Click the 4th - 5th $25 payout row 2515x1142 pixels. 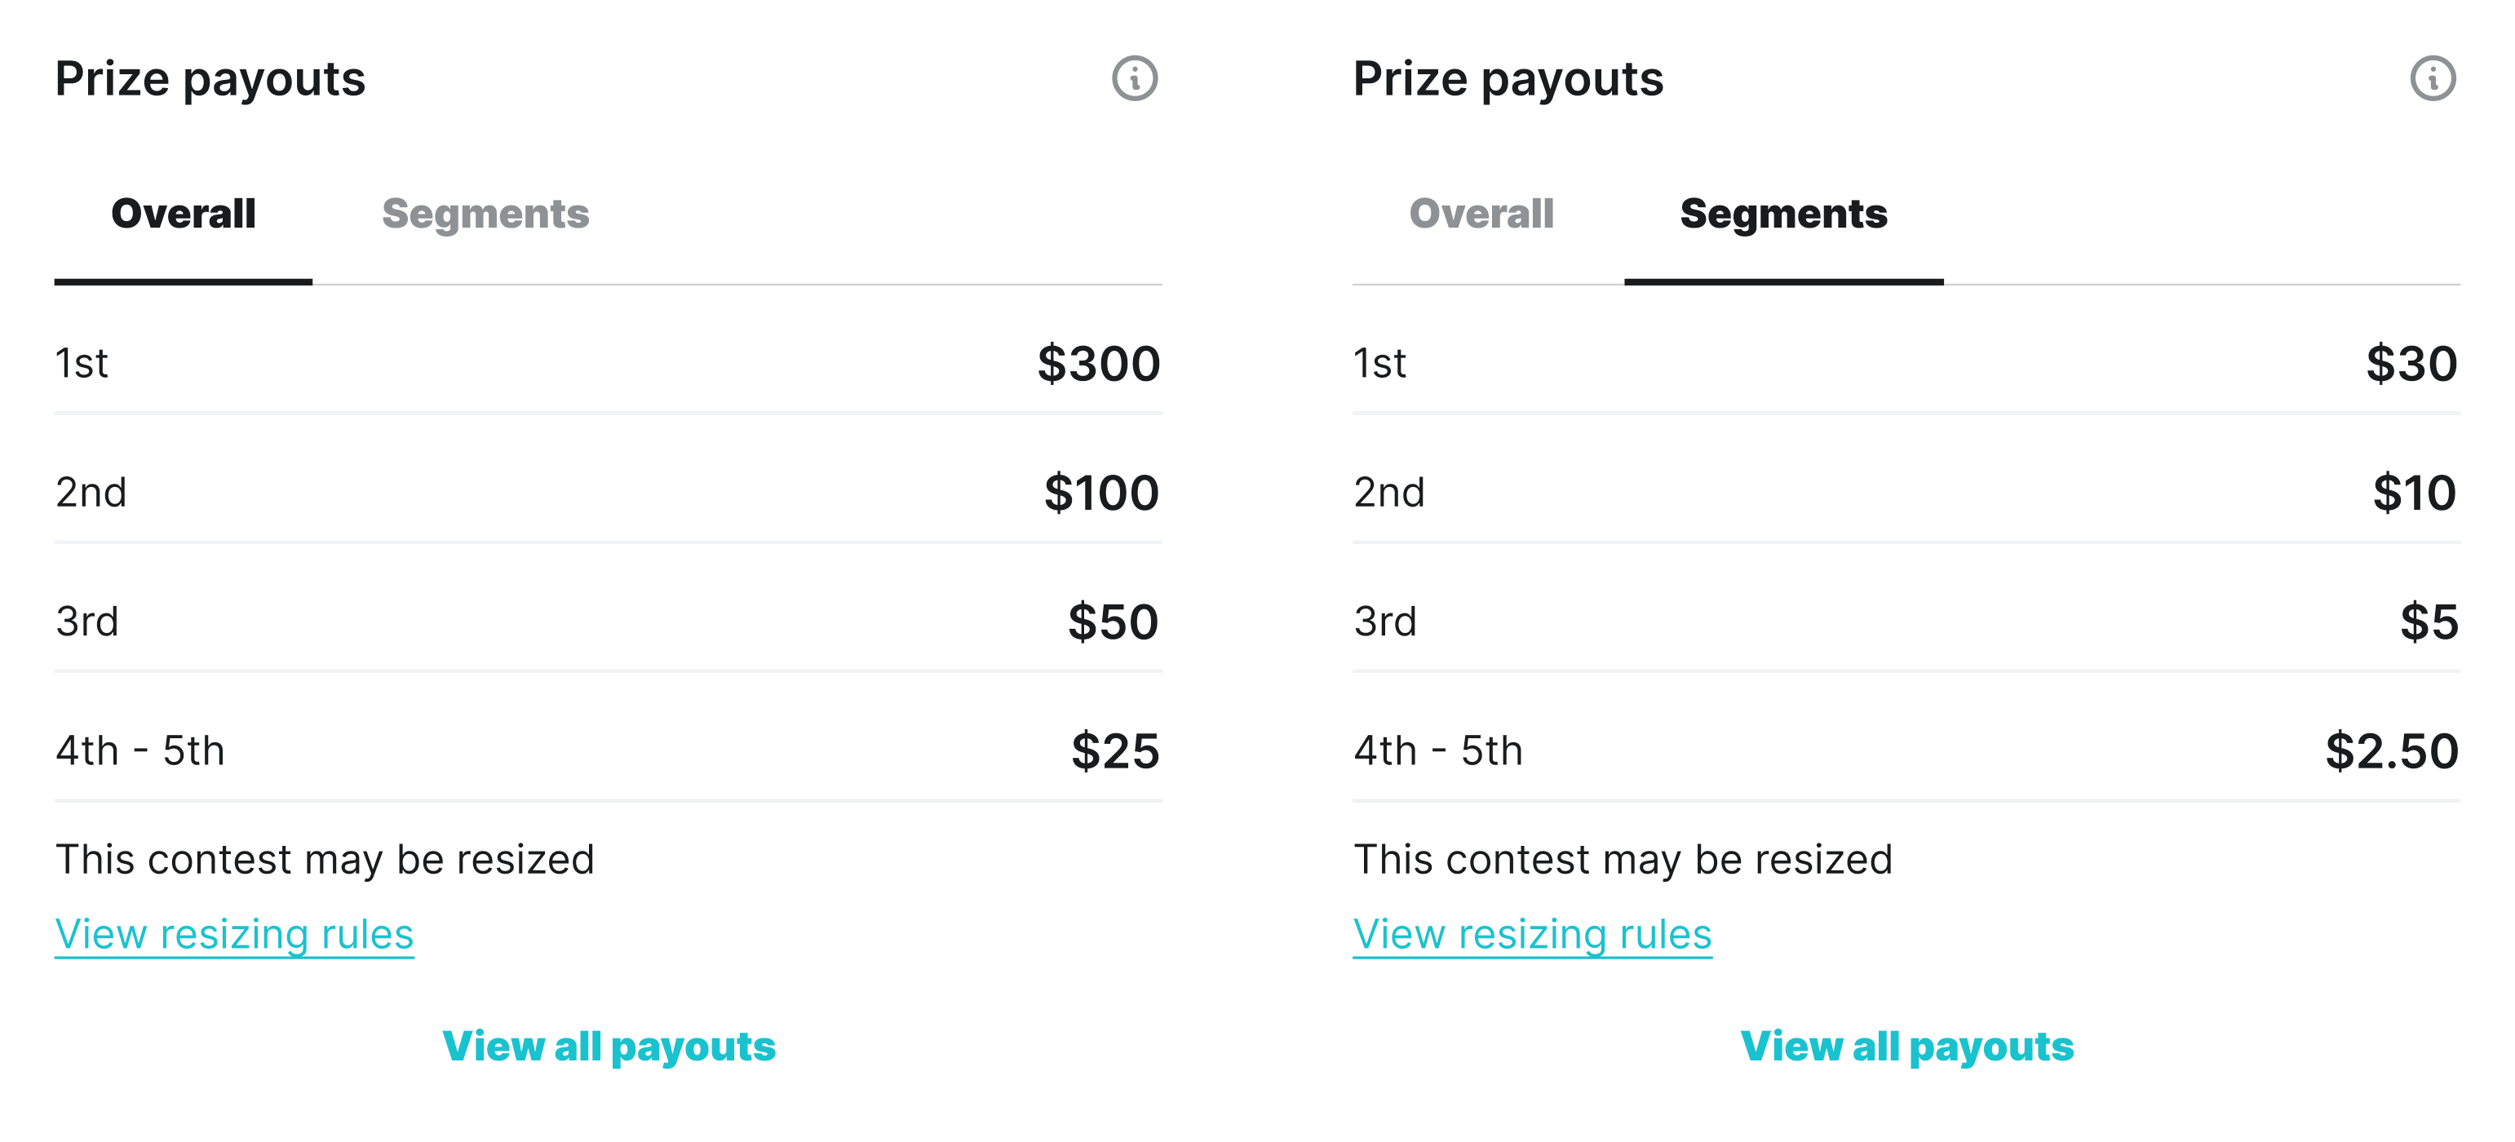coord(609,750)
